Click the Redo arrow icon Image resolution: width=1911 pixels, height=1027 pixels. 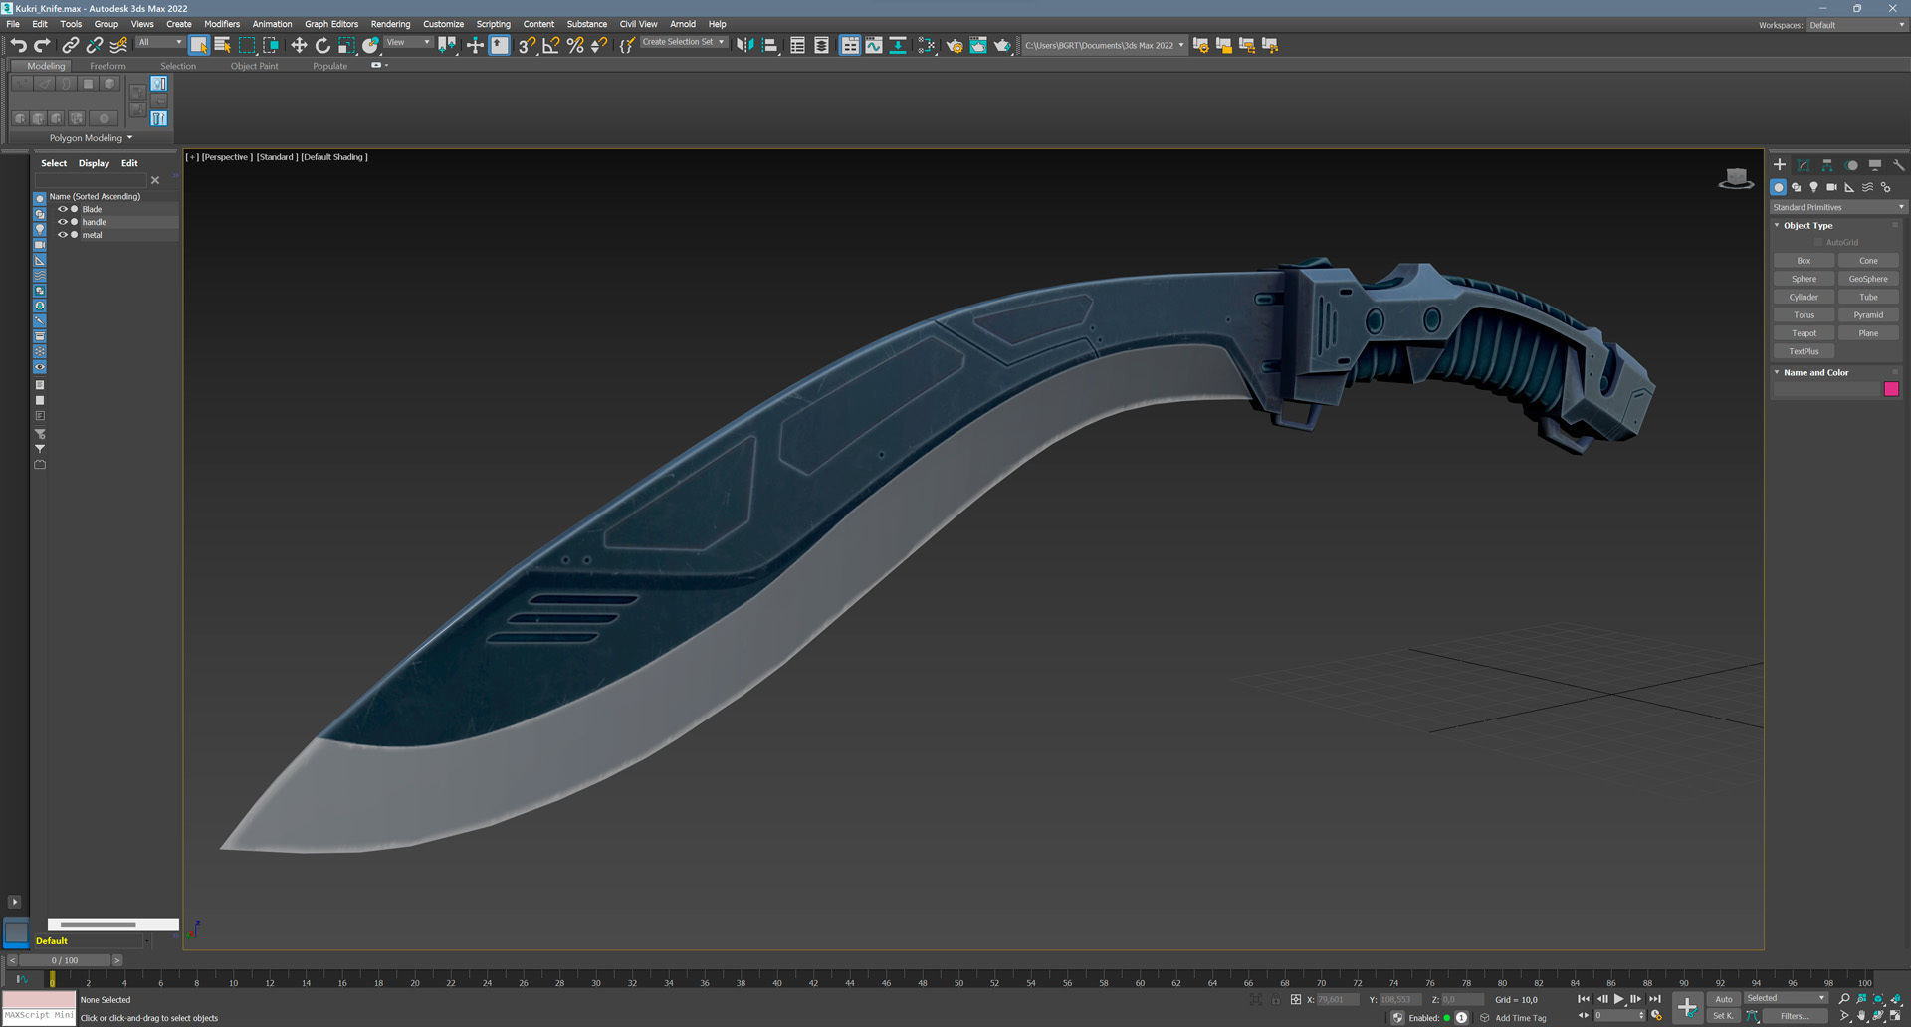point(42,45)
